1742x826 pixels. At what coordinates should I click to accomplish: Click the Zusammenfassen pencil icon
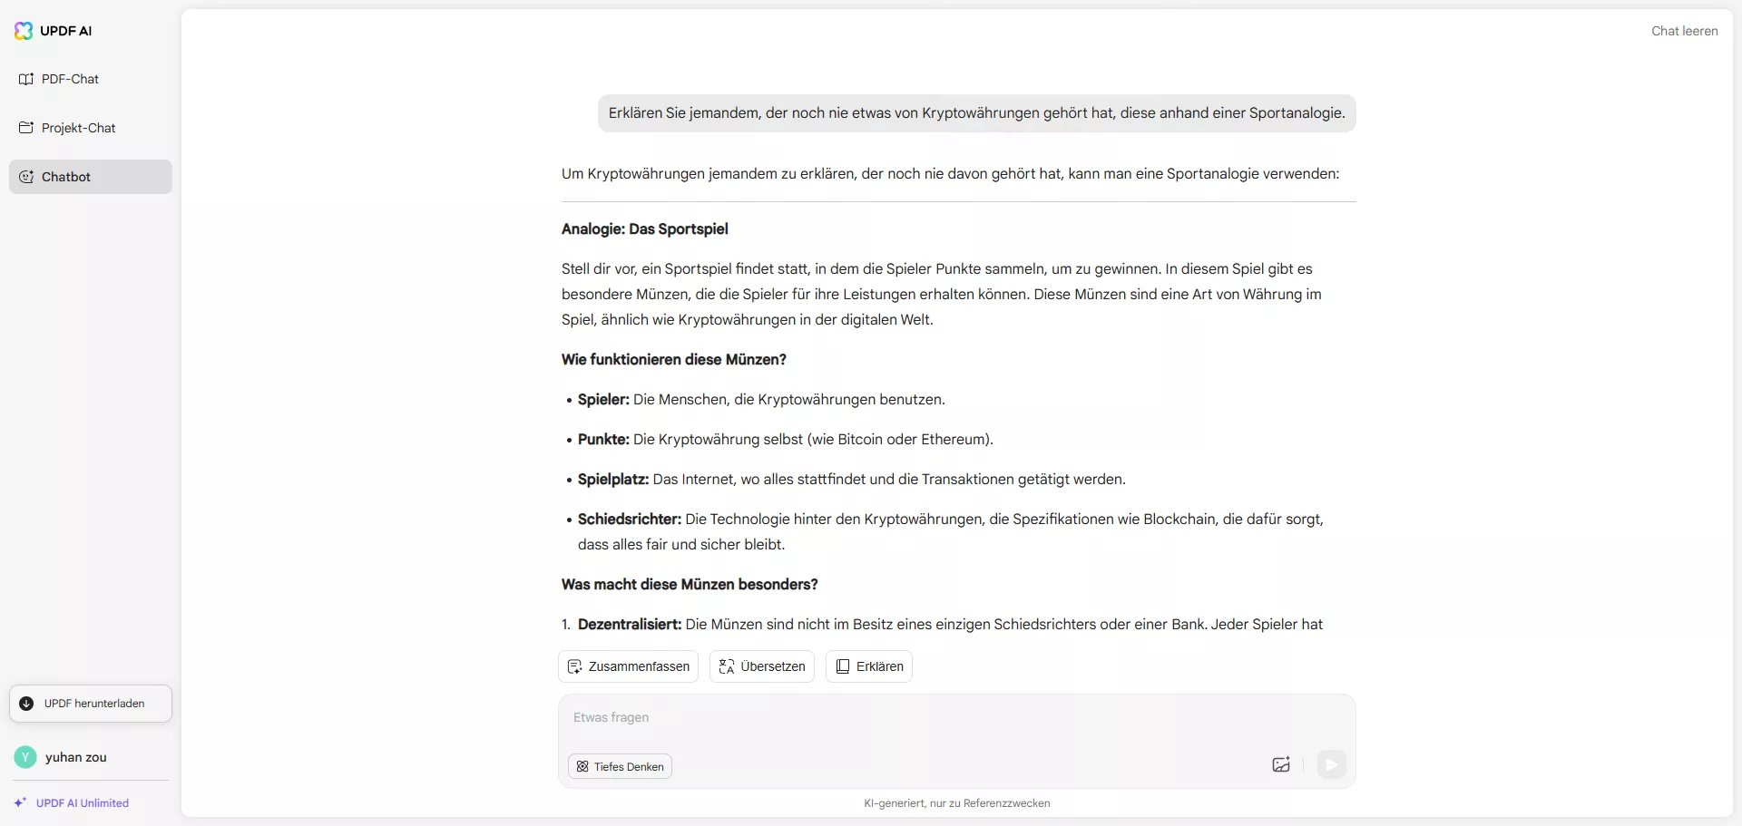[x=575, y=666]
